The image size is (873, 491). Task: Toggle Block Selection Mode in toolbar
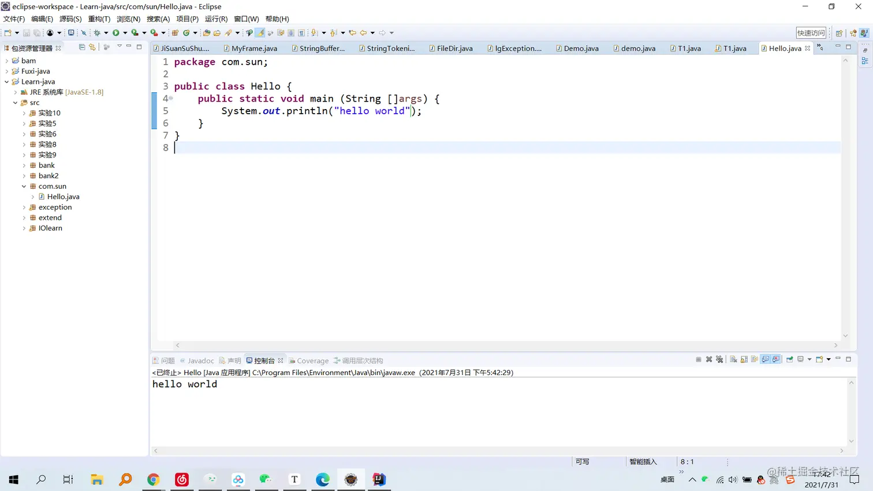pos(291,33)
